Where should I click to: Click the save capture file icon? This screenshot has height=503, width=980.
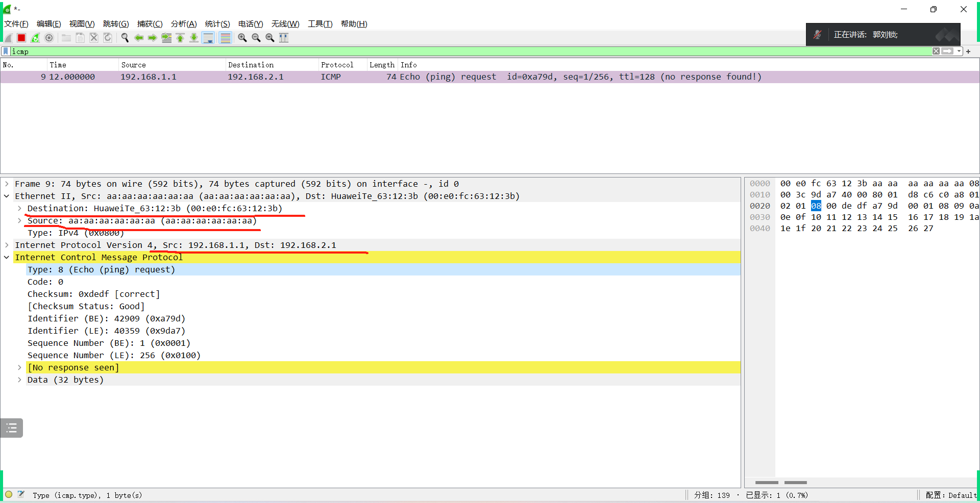[x=80, y=38]
